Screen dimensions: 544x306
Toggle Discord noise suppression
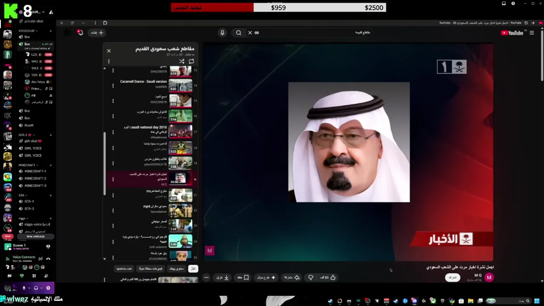click(x=40, y=258)
